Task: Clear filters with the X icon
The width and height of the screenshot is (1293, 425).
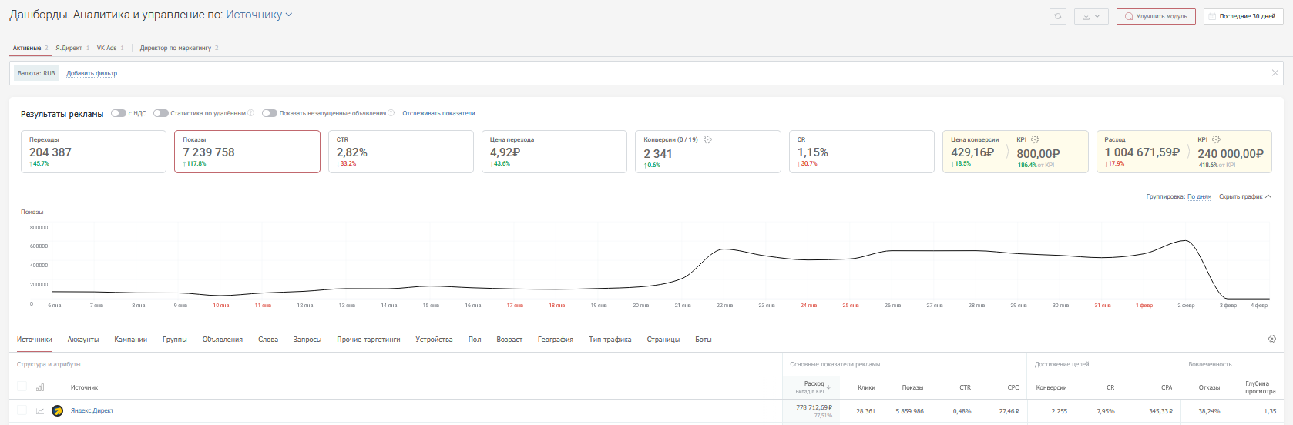Action: click(x=1275, y=73)
